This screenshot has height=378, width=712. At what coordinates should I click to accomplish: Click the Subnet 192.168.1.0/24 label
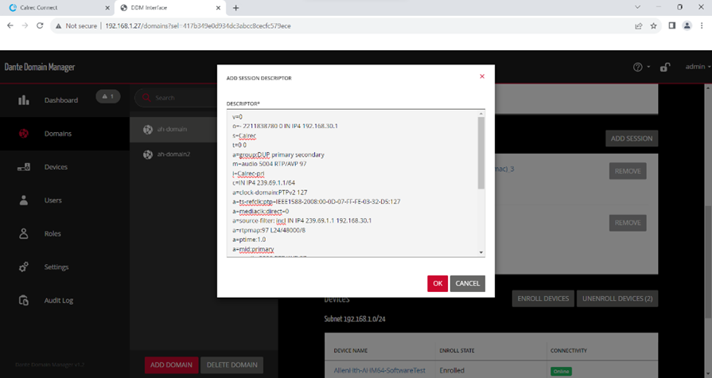click(355, 319)
